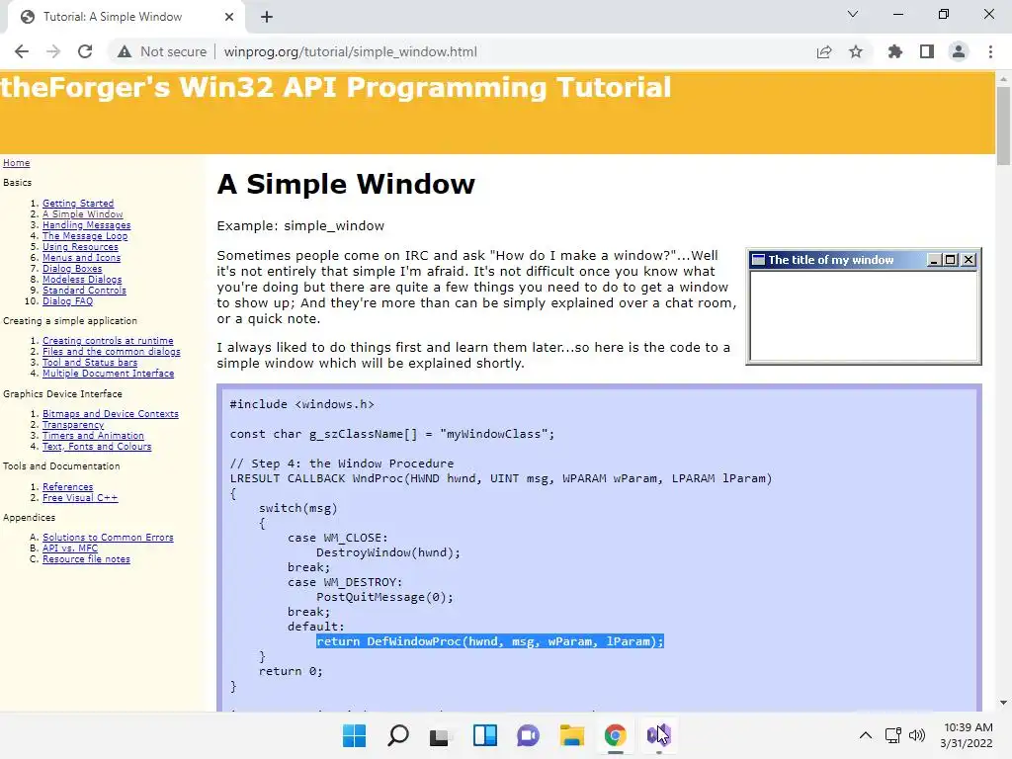Open the clock and date panel

tap(967, 735)
